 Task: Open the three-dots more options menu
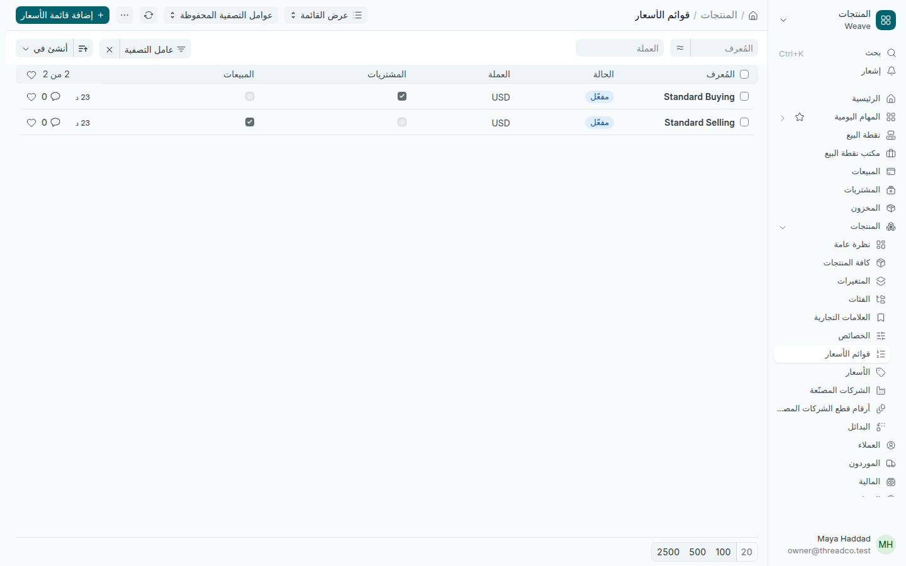coord(125,15)
